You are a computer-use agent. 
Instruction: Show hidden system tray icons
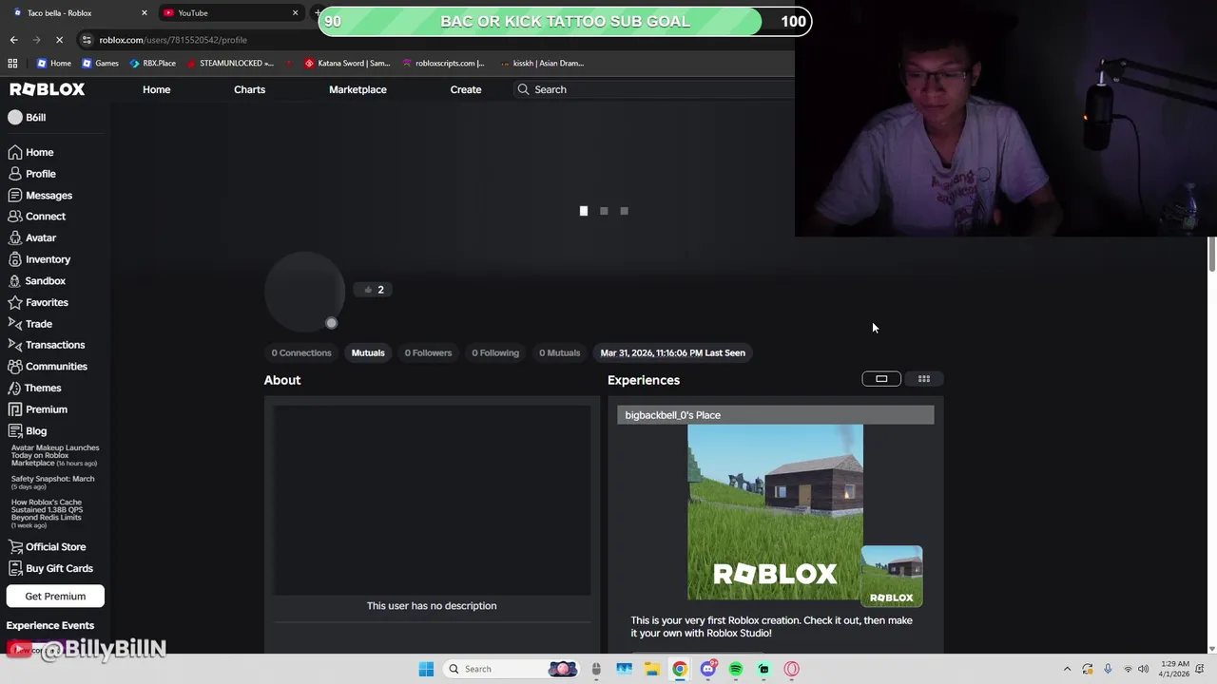1067,669
